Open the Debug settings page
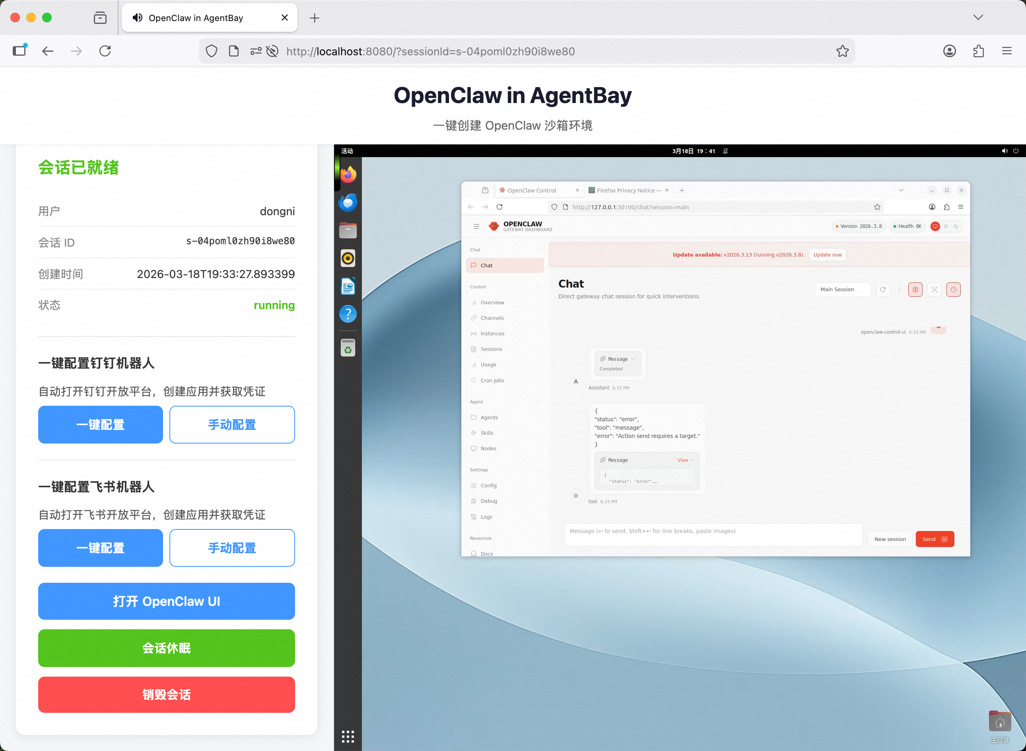Viewport: 1026px width, 751px height. [x=488, y=501]
